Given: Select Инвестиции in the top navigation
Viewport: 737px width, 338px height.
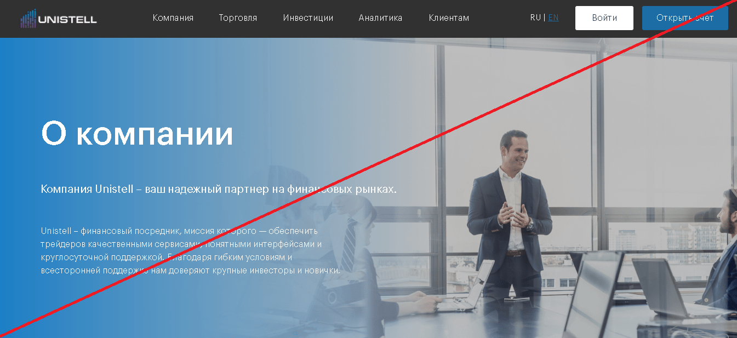Looking at the screenshot, I should [308, 18].
